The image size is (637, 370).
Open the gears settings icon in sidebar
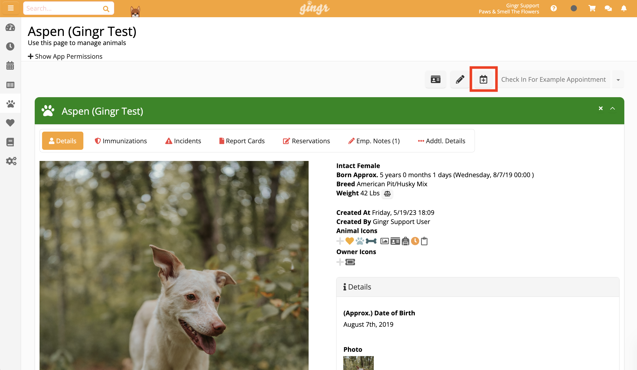click(x=11, y=161)
